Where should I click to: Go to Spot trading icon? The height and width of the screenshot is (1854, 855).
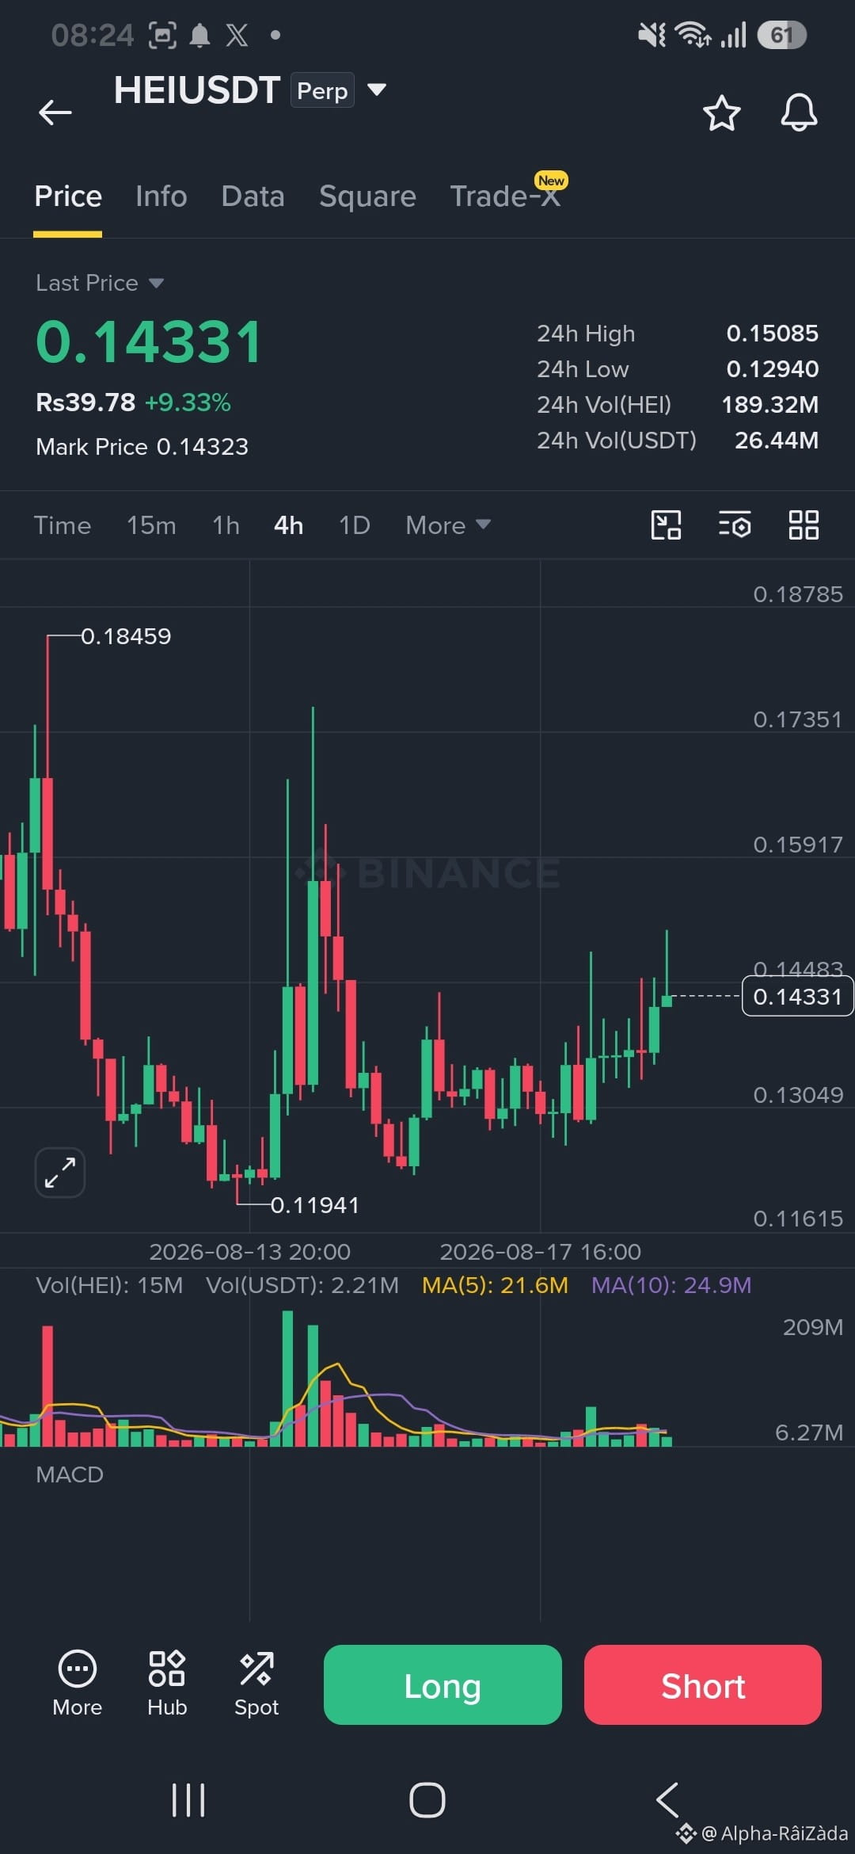(256, 1683)
